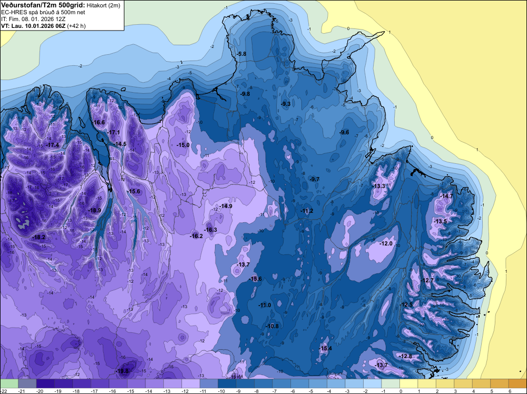Image resolution: width=527 pixels, height=394 pixels.
Task: Pick the -12.0 temperature value
Action: tap(386, 243)
